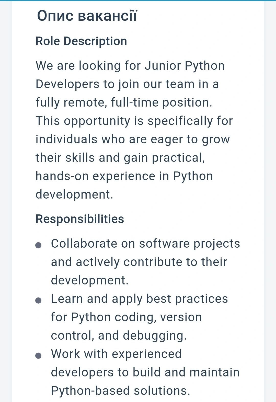Click the line 'their skills and gain practical,'
The image size is (276, 402).
click(120, 158)
